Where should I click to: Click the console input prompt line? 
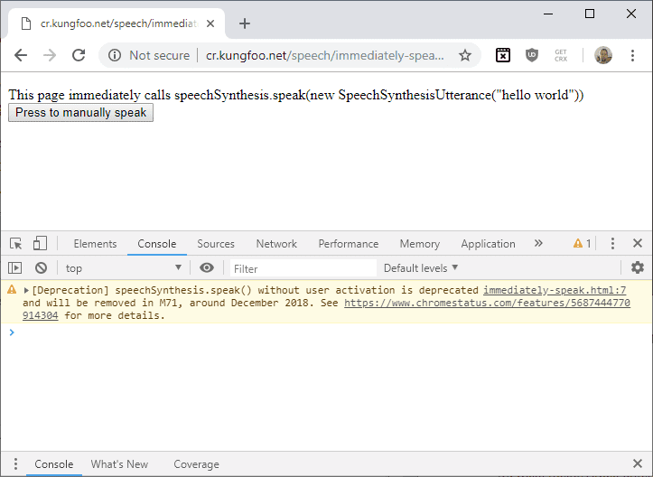pyautogui.click(x=326, y=332)
